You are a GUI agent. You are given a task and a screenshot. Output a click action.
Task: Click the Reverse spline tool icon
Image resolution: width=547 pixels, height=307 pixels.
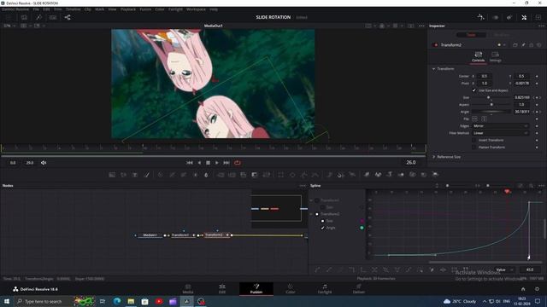point(374,269)
